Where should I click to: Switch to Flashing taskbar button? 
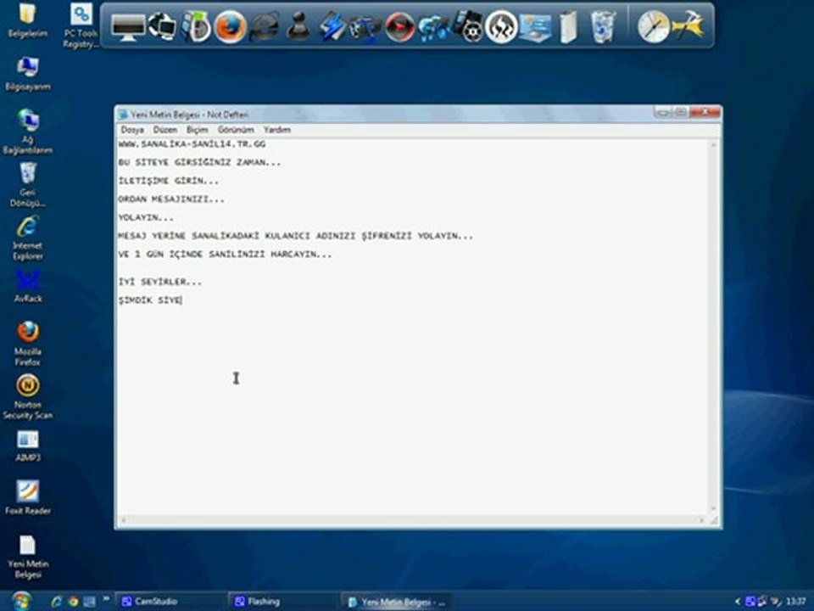[x=283, y=601]
